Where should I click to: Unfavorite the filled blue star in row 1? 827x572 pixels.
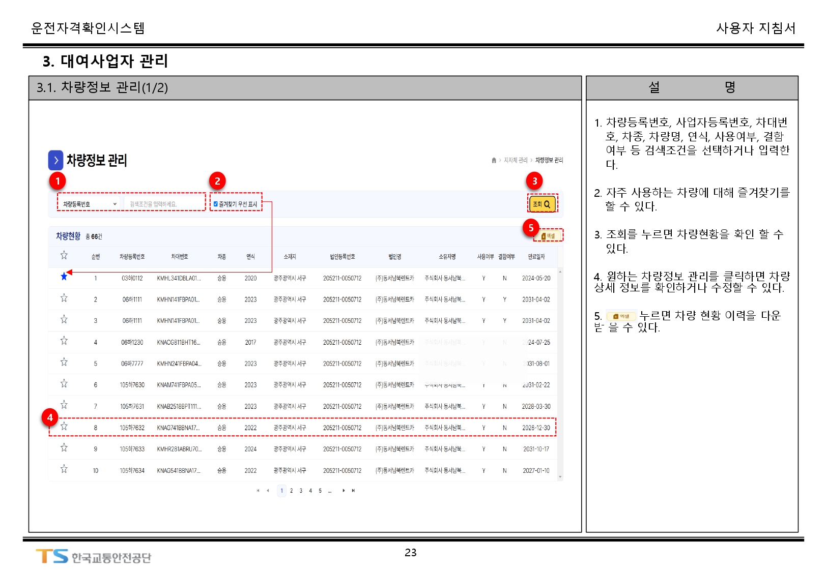pyautogui.click(x=64, y=277)
